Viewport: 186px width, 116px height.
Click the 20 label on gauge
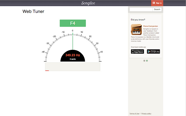point(90,37)
